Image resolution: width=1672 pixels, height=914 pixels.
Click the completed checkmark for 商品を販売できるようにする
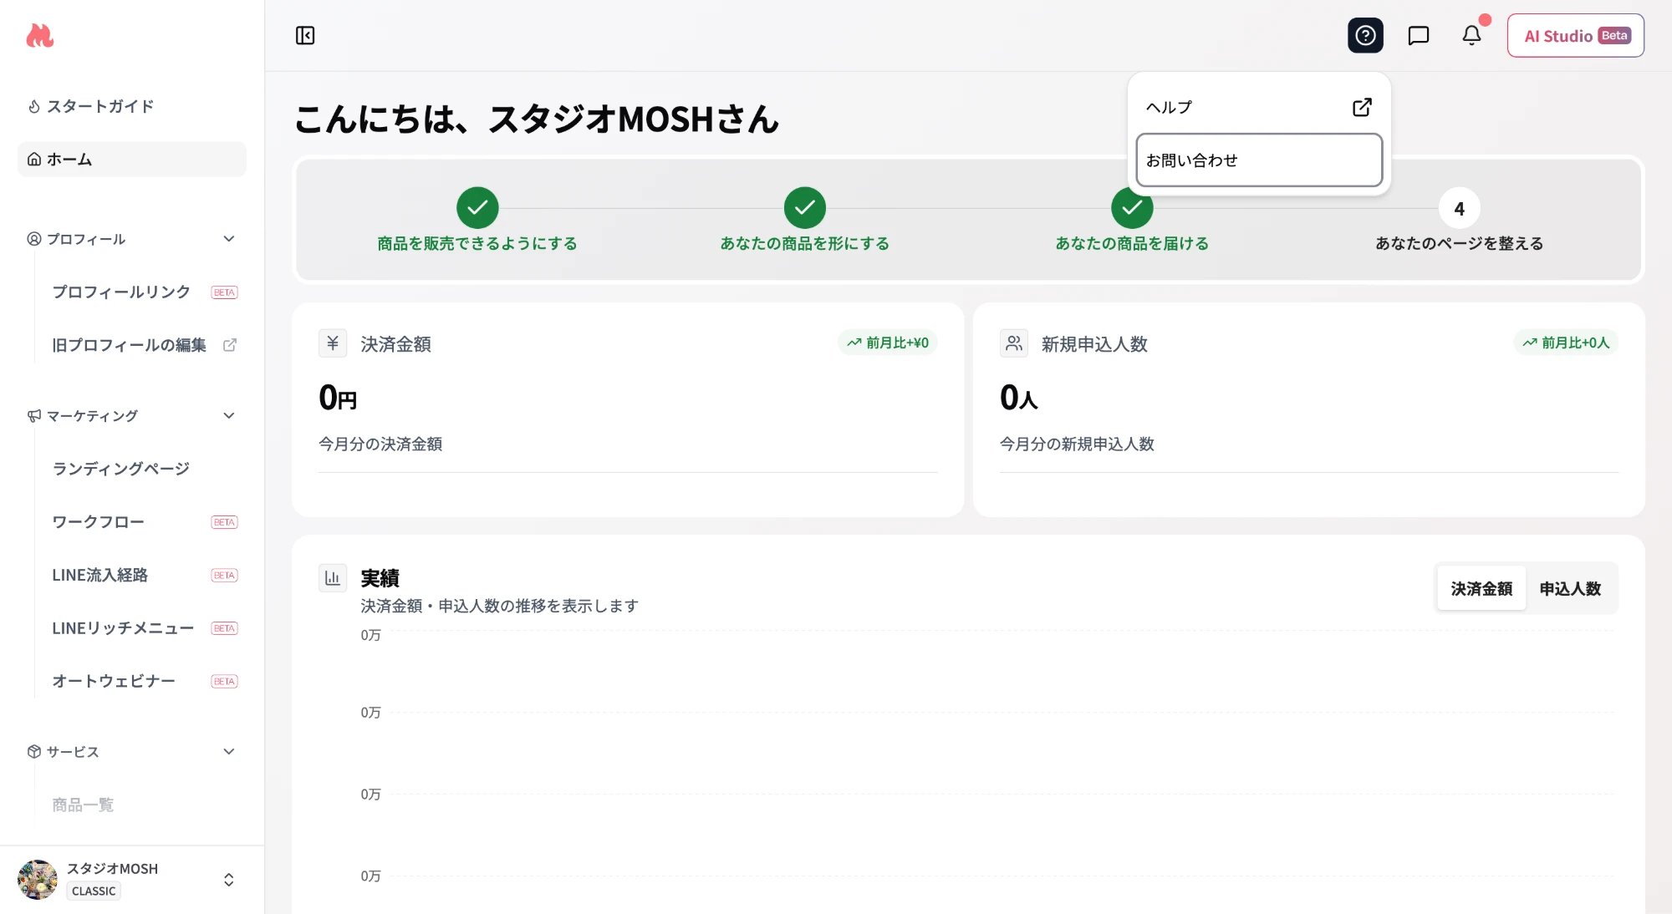[x=477, y=208]
